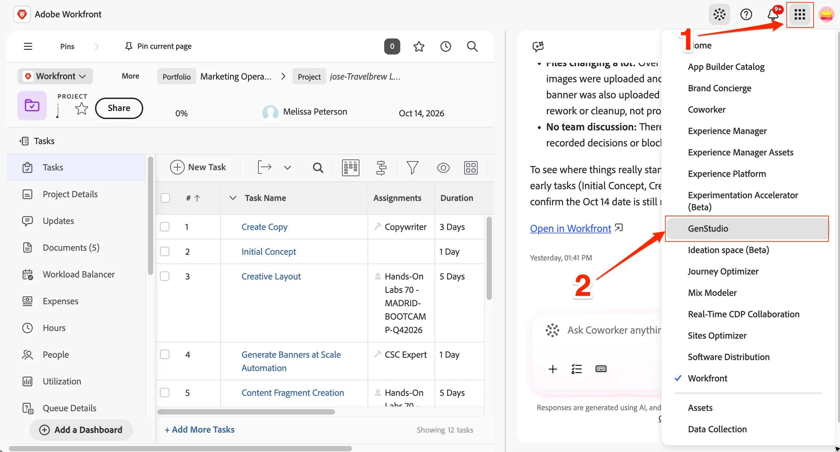Select Journey Optimizer in app switcher
Image resolution: width=840 pixels, height=452 pixels.
click(723, 271)
